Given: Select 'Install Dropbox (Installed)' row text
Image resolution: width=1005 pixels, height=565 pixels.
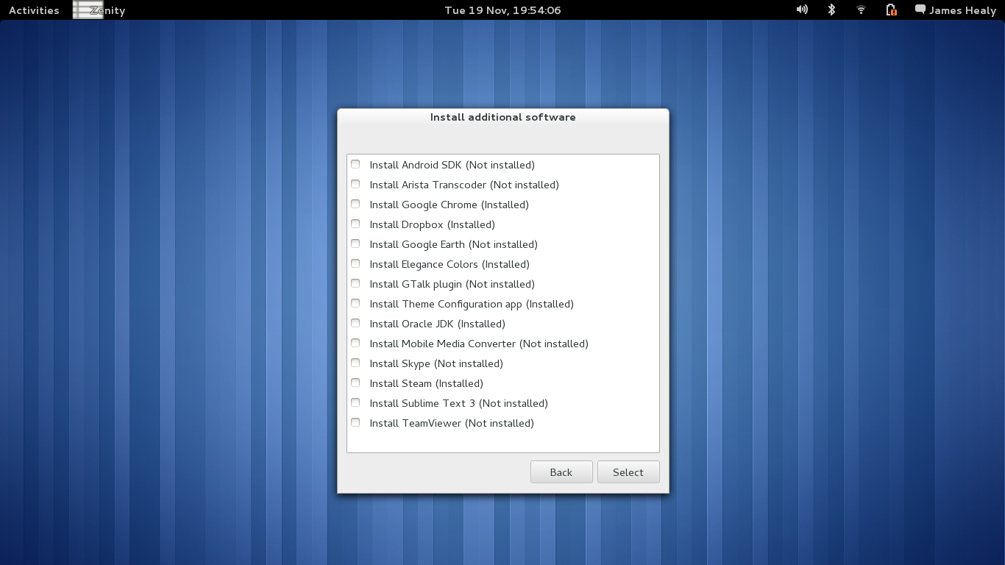Looking at the screenshot, I should (x=432, y=224).
